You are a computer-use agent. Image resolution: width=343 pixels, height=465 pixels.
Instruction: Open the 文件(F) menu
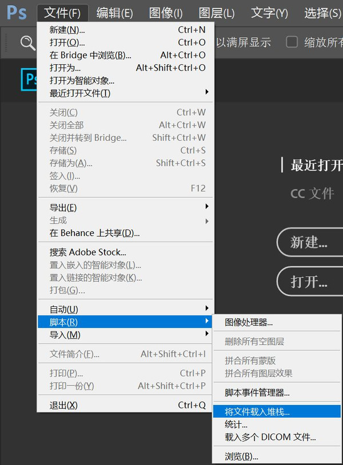62,13
